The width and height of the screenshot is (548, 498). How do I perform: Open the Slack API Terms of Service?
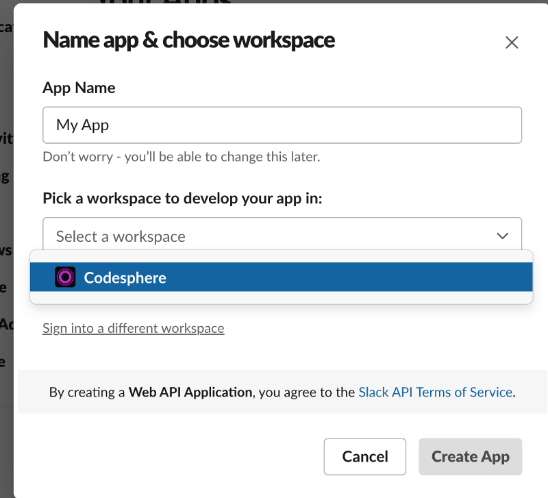(x=435, y=393)
